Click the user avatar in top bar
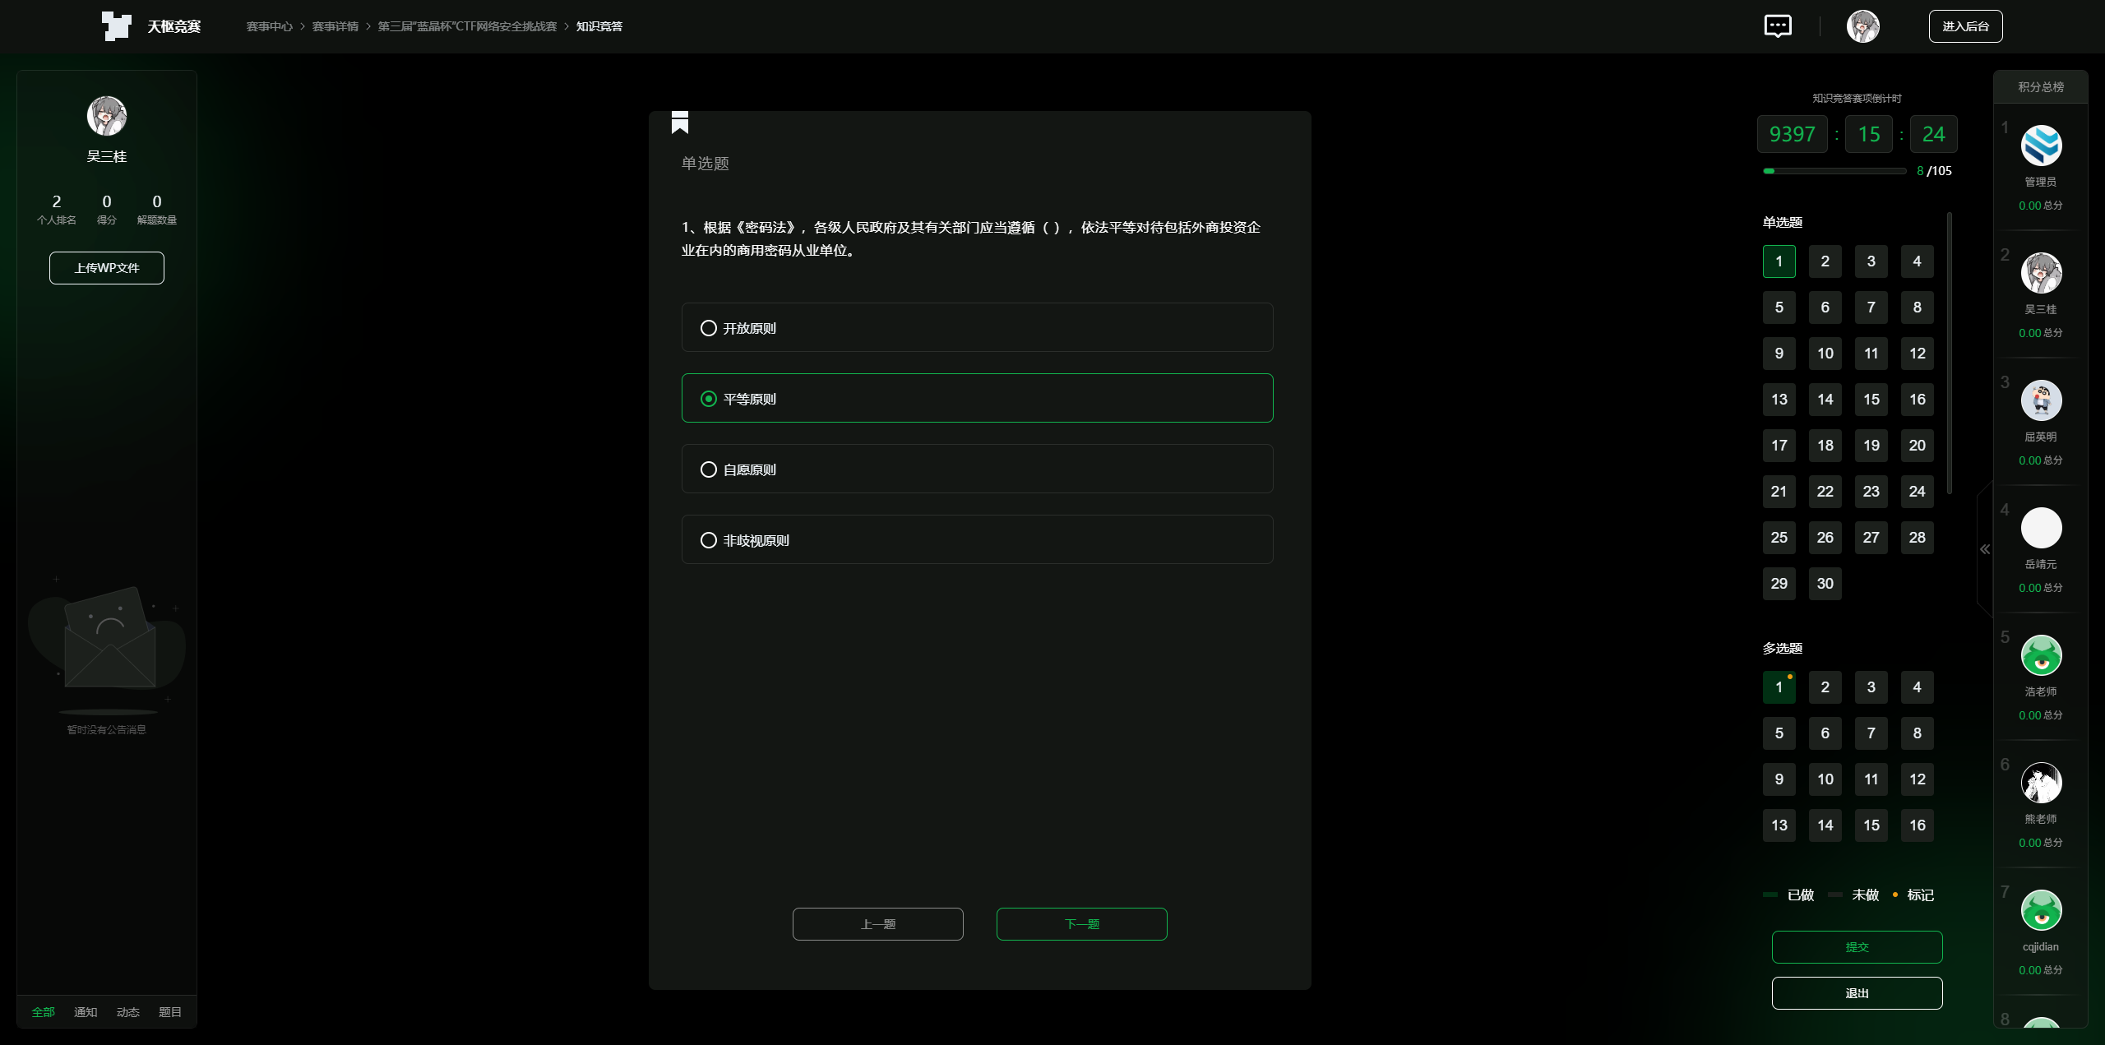The width and height of the screenshot is (2105, 1045). 1862,26
